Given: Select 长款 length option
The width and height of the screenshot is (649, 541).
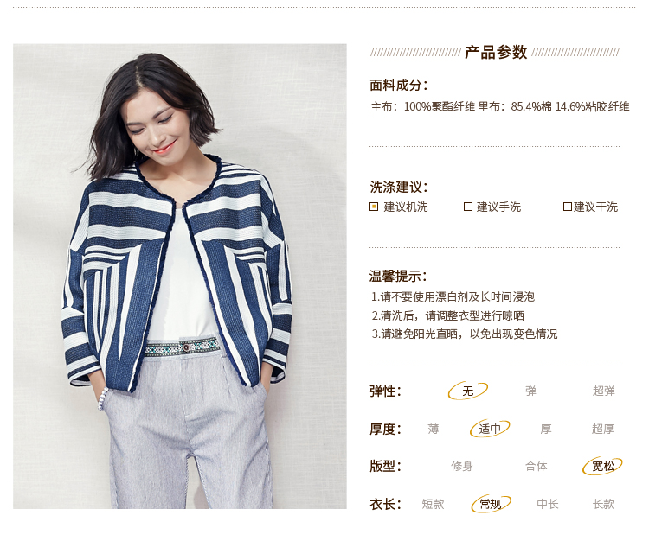Looking at the screenshot, I should pos(603,504).
